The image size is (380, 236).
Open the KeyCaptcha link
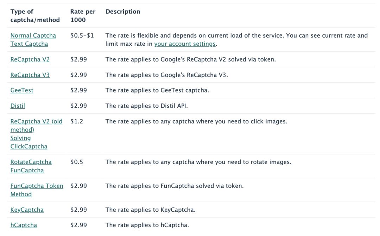(27, 210)
